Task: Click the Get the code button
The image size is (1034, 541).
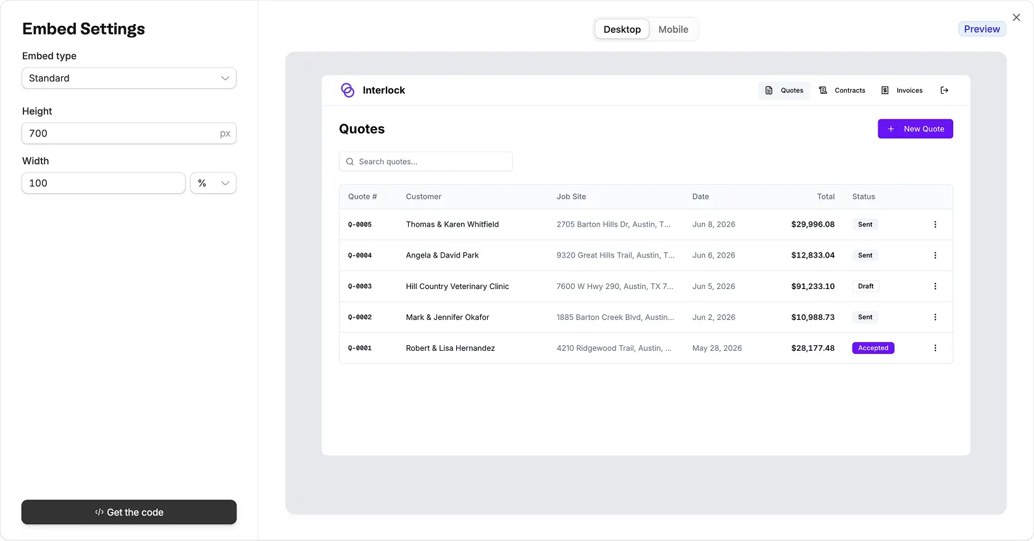Action: [x=129, y=512]
